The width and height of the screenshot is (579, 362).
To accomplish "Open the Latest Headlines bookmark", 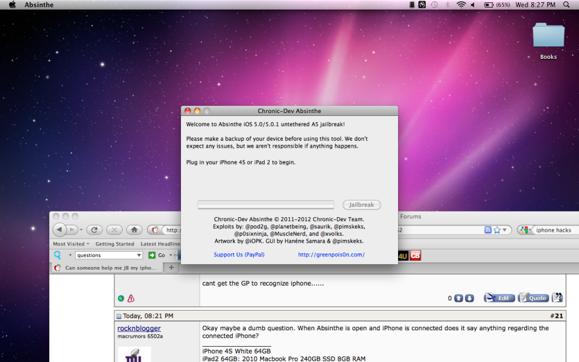I will (161, 244).
